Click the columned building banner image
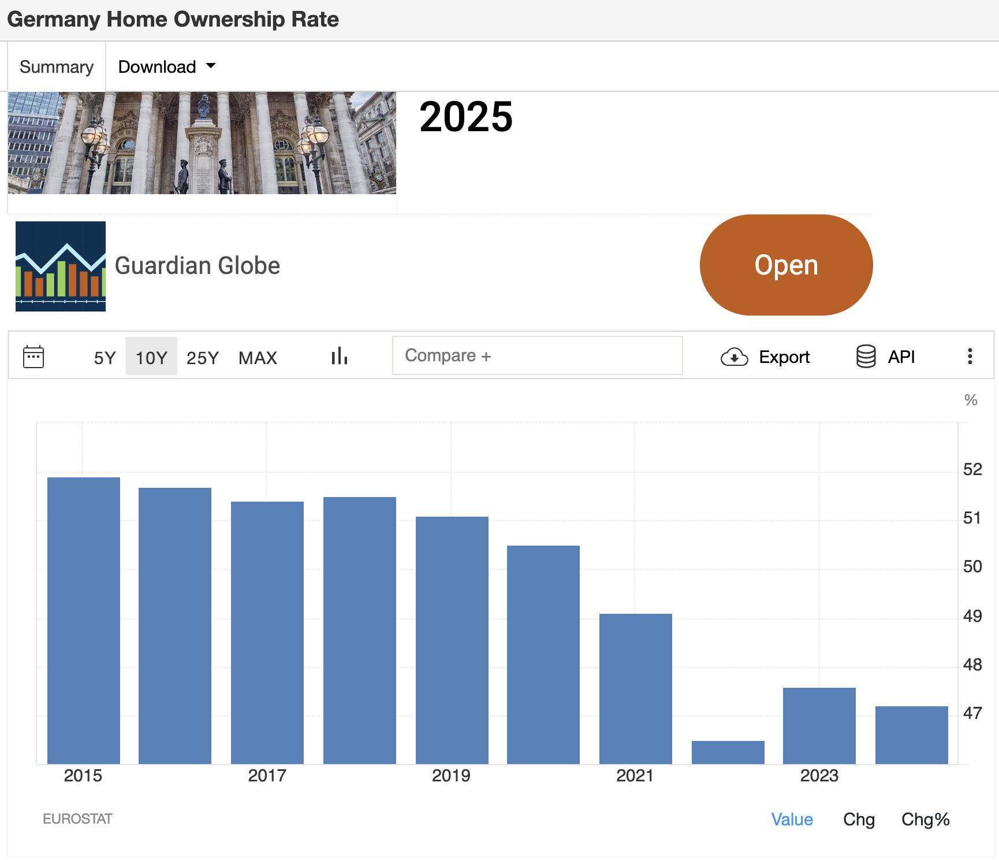The width and height of the screenshot is (999, 860). pos(202,143)
